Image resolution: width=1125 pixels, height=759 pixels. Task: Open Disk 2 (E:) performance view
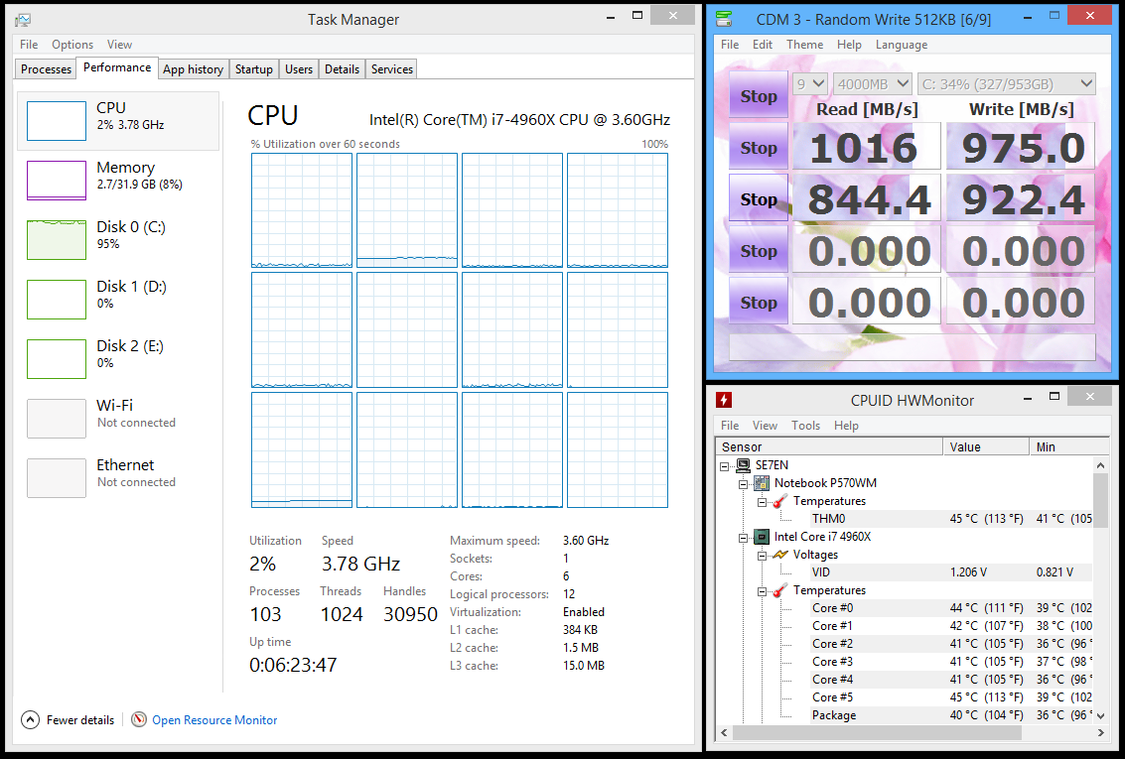(x=118, y=359)
